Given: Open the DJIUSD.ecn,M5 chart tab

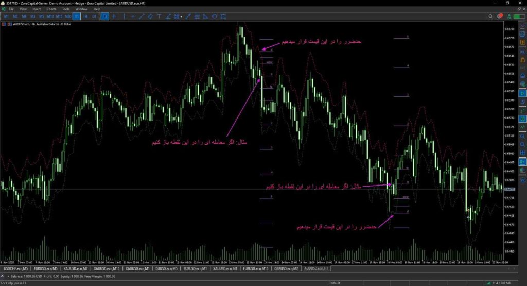Looking at the screenshot, I should coord(166,268).
